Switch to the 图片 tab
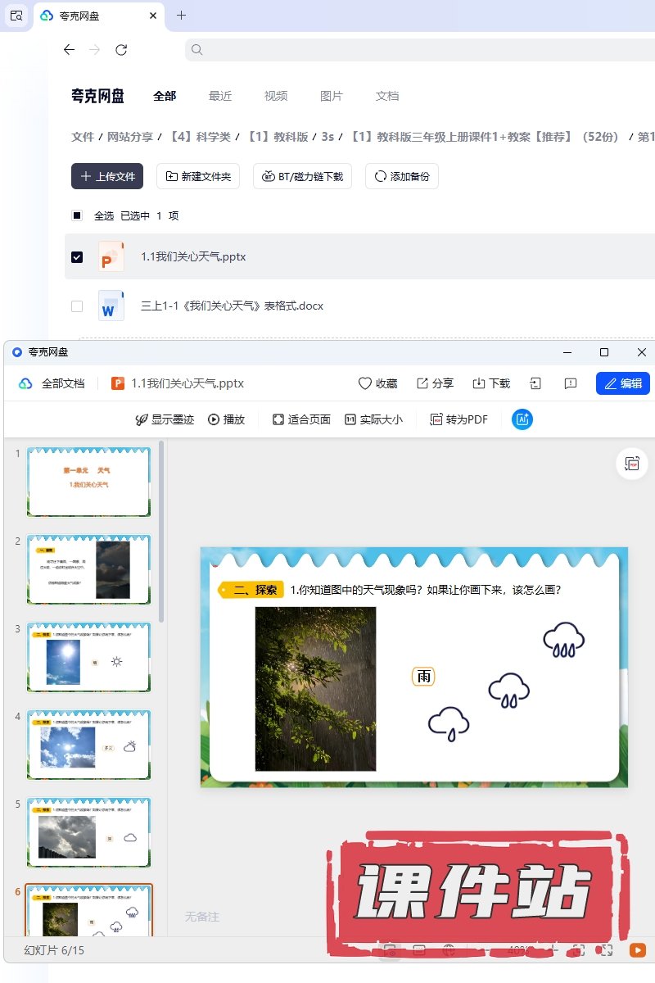655x983 pixels. (x=331, y=96)
